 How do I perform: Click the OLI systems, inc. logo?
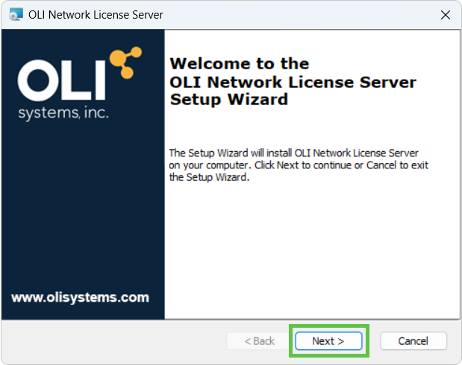(x=80, y=84)
